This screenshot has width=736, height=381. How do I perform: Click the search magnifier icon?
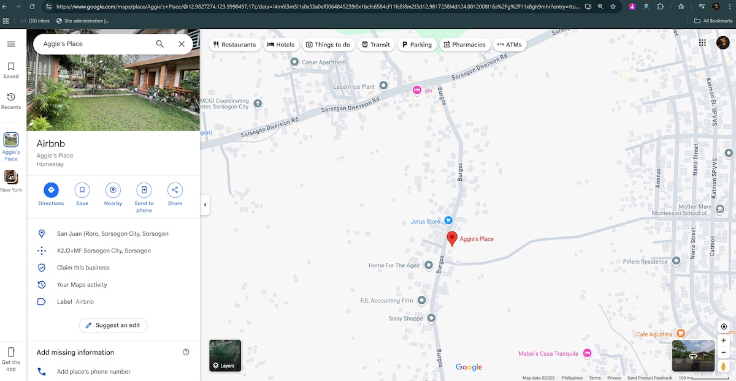click(160, 44)
